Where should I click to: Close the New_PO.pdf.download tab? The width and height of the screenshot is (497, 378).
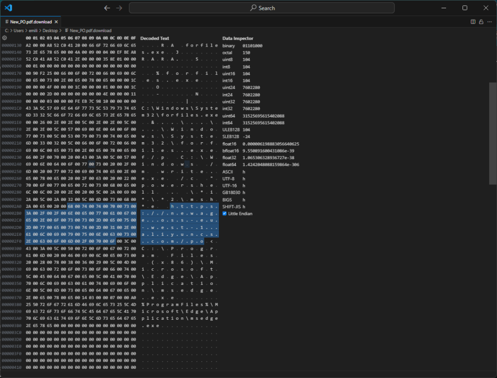pyautogui.click(x=56, y=22)
